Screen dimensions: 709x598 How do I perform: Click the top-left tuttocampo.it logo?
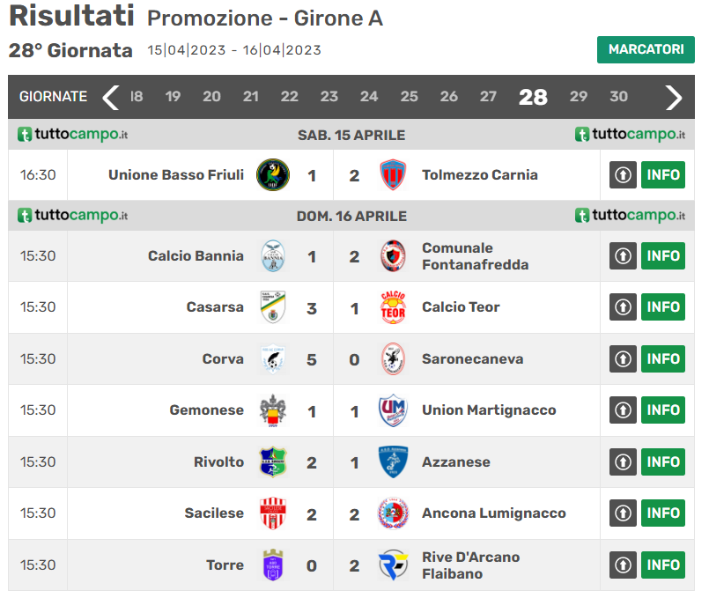click(73, 135)
